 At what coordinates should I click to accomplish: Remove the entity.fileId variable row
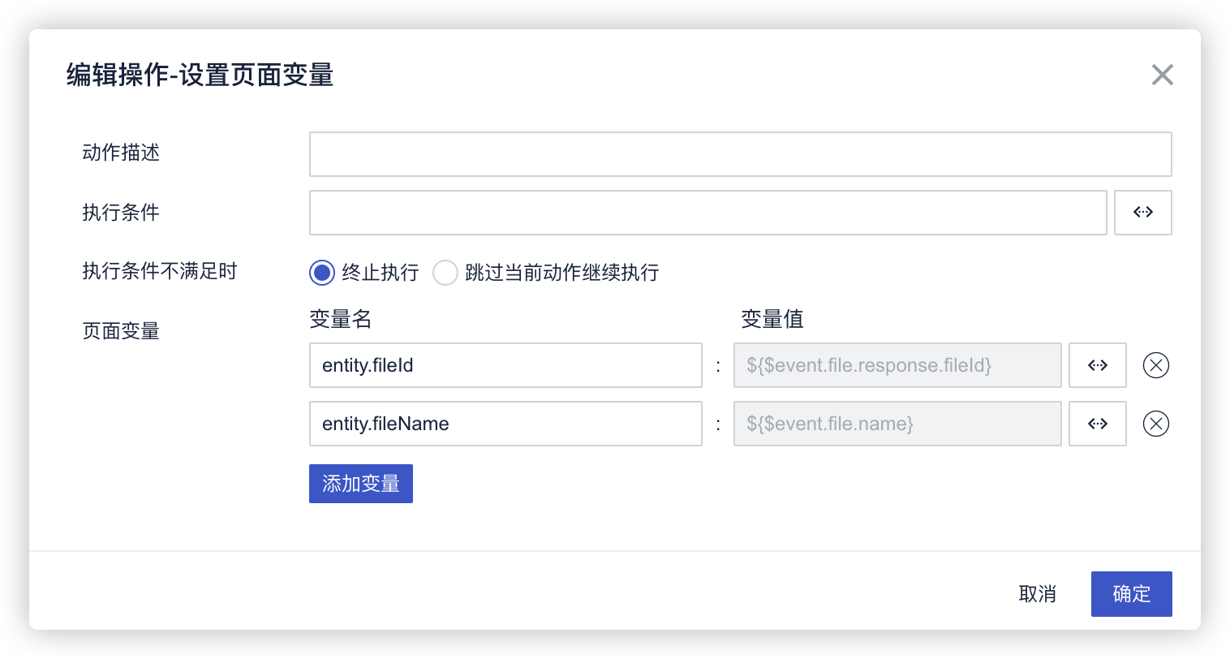[x=1155, y=365]
